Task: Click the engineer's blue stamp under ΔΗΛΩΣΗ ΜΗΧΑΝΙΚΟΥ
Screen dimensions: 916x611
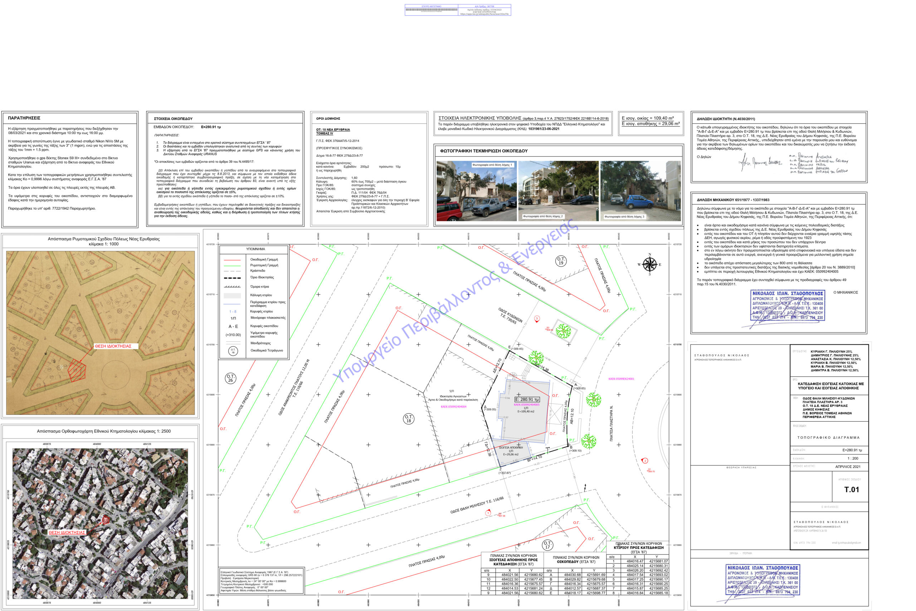Action: [x=787, y=306]
